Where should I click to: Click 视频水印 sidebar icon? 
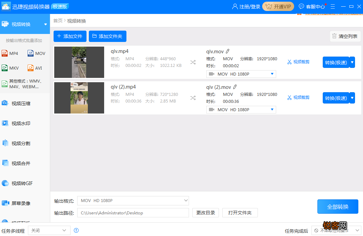coord(5,123)
